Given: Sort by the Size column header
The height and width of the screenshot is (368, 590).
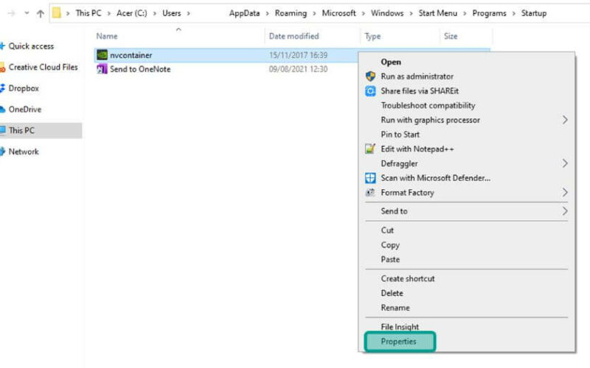Looking at the screenshot, I should (451, 36).
